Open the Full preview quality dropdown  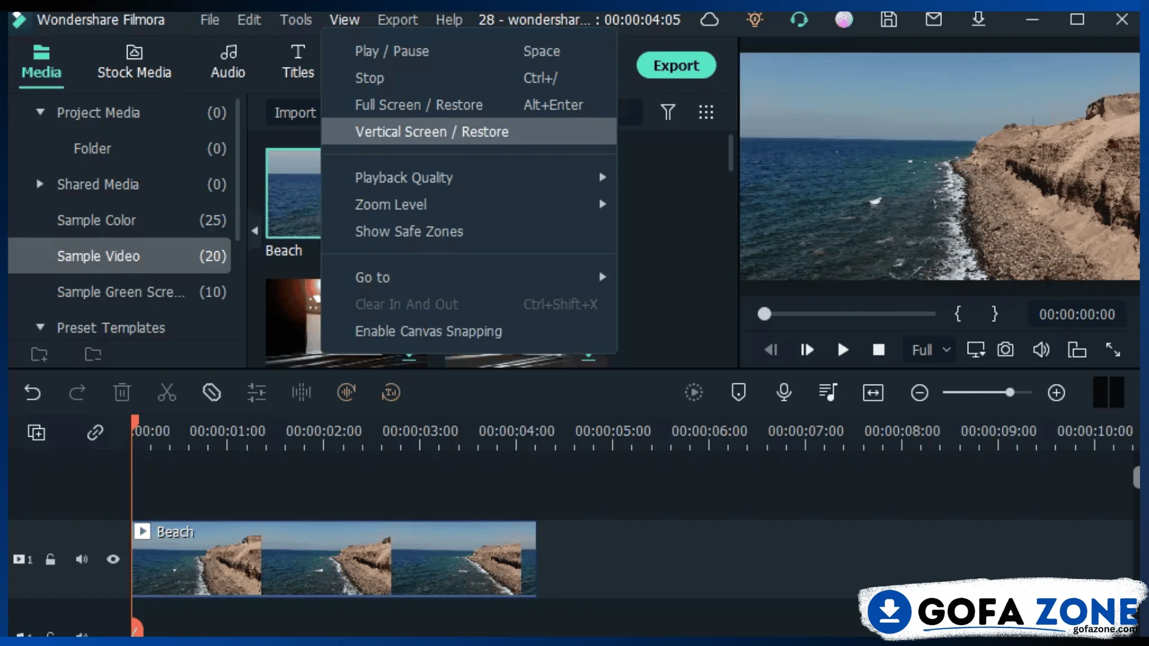click(931, 350)
